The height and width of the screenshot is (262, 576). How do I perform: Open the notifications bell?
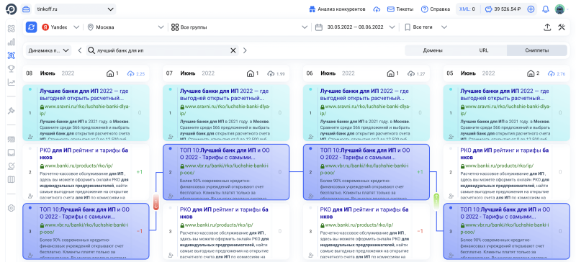coord(546,9)
